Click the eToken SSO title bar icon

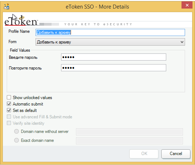[x=7, y=6]
